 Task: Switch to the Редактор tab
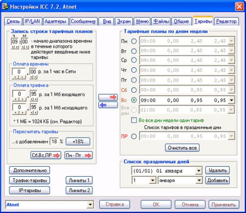pos(226,21)
